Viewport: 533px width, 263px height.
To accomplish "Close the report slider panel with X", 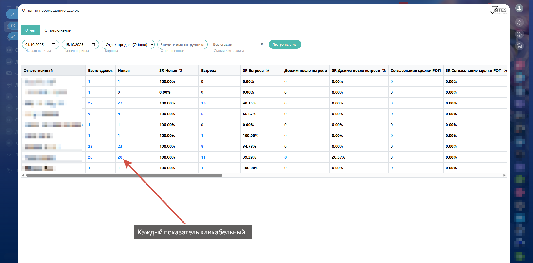I will pyautogui.click(x=12, y=14).
